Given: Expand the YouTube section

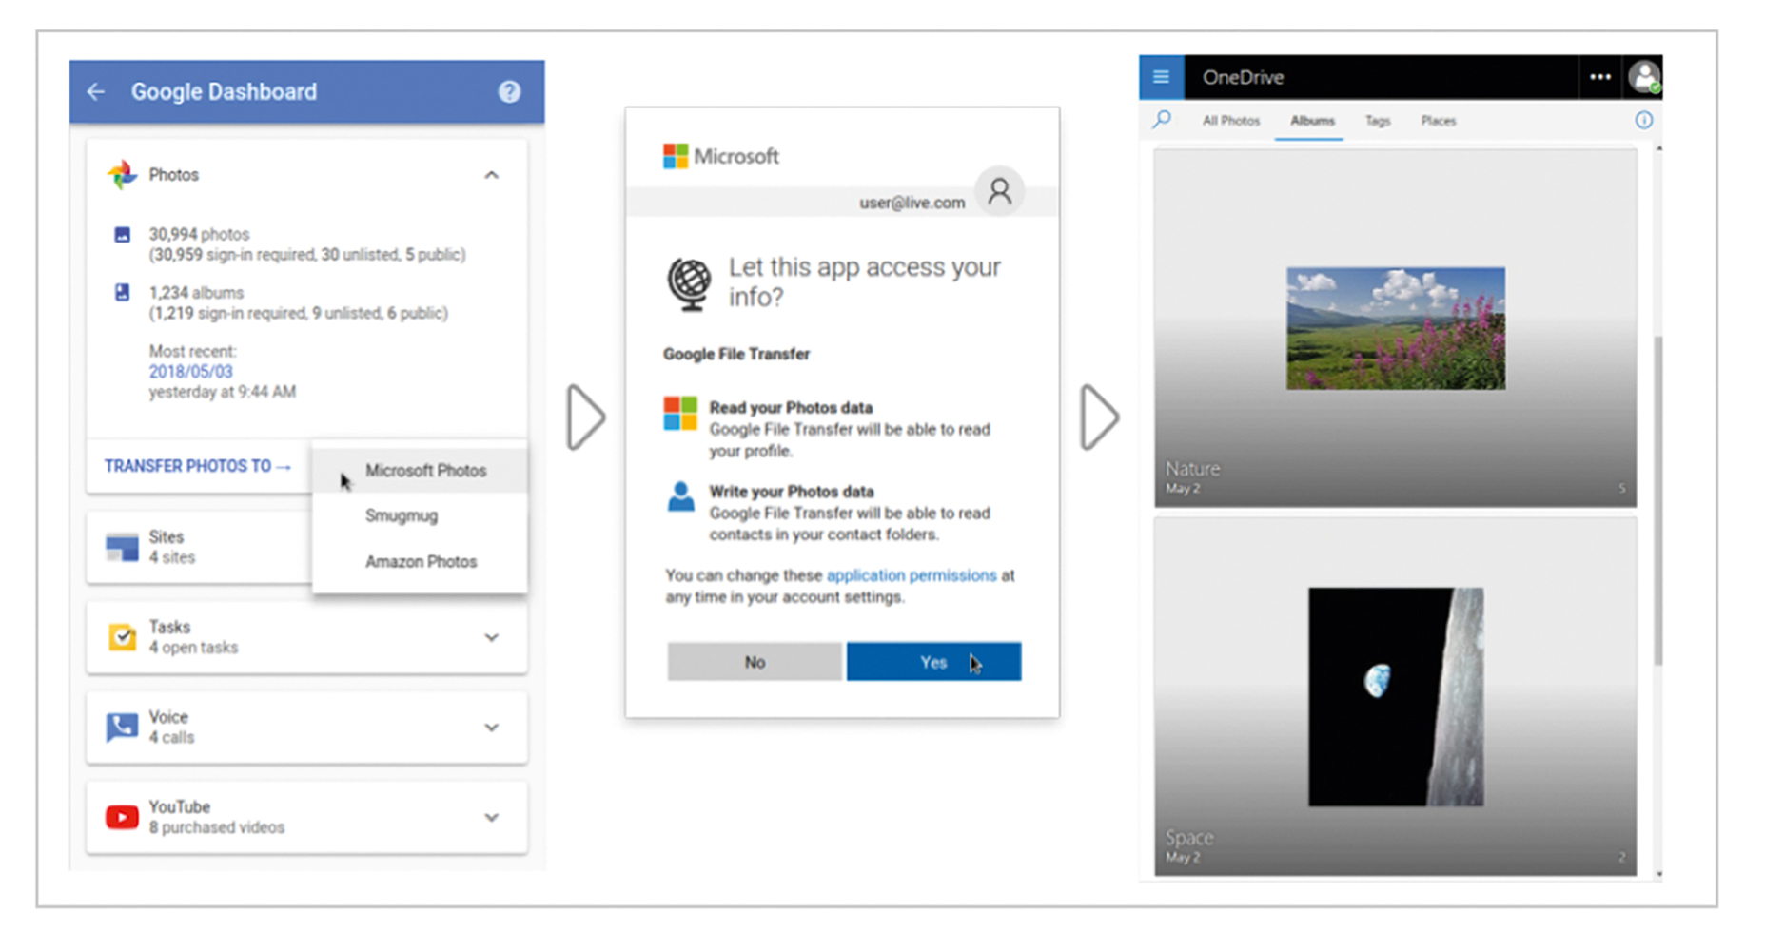Looking at the screenshot, I should 491,818.
